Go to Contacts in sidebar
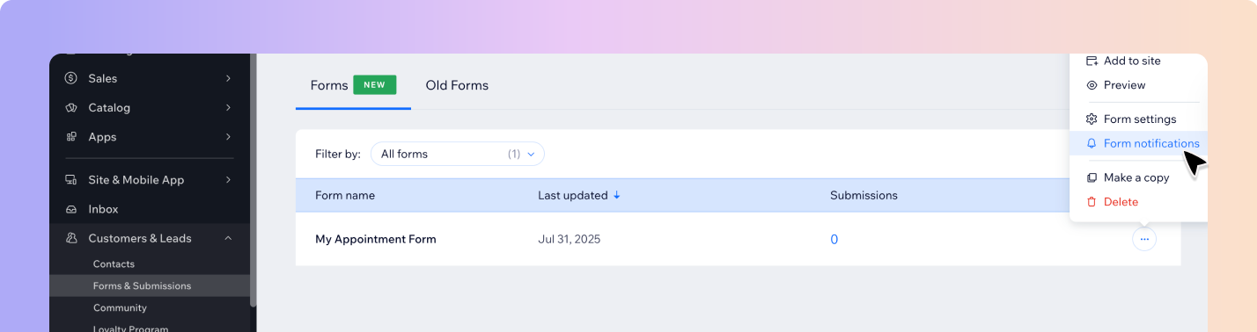Image resolution: width=1257 pixels, height=332 pixels. pos(114,263)
